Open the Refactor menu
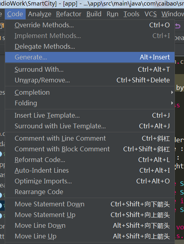 tap(69, 14)
